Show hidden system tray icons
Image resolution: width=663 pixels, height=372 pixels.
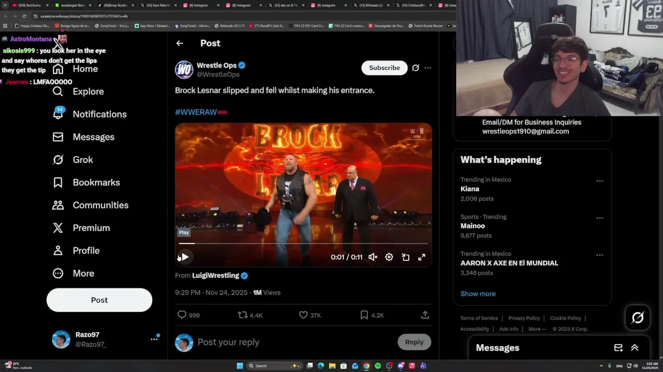click(601, 366)
